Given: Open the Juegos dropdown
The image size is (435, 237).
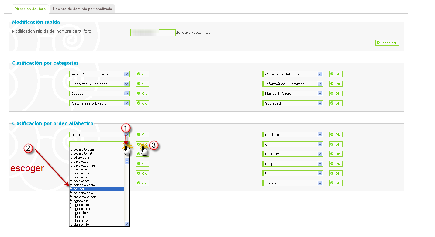Looking at the screenshot, I should coord(99,94).
